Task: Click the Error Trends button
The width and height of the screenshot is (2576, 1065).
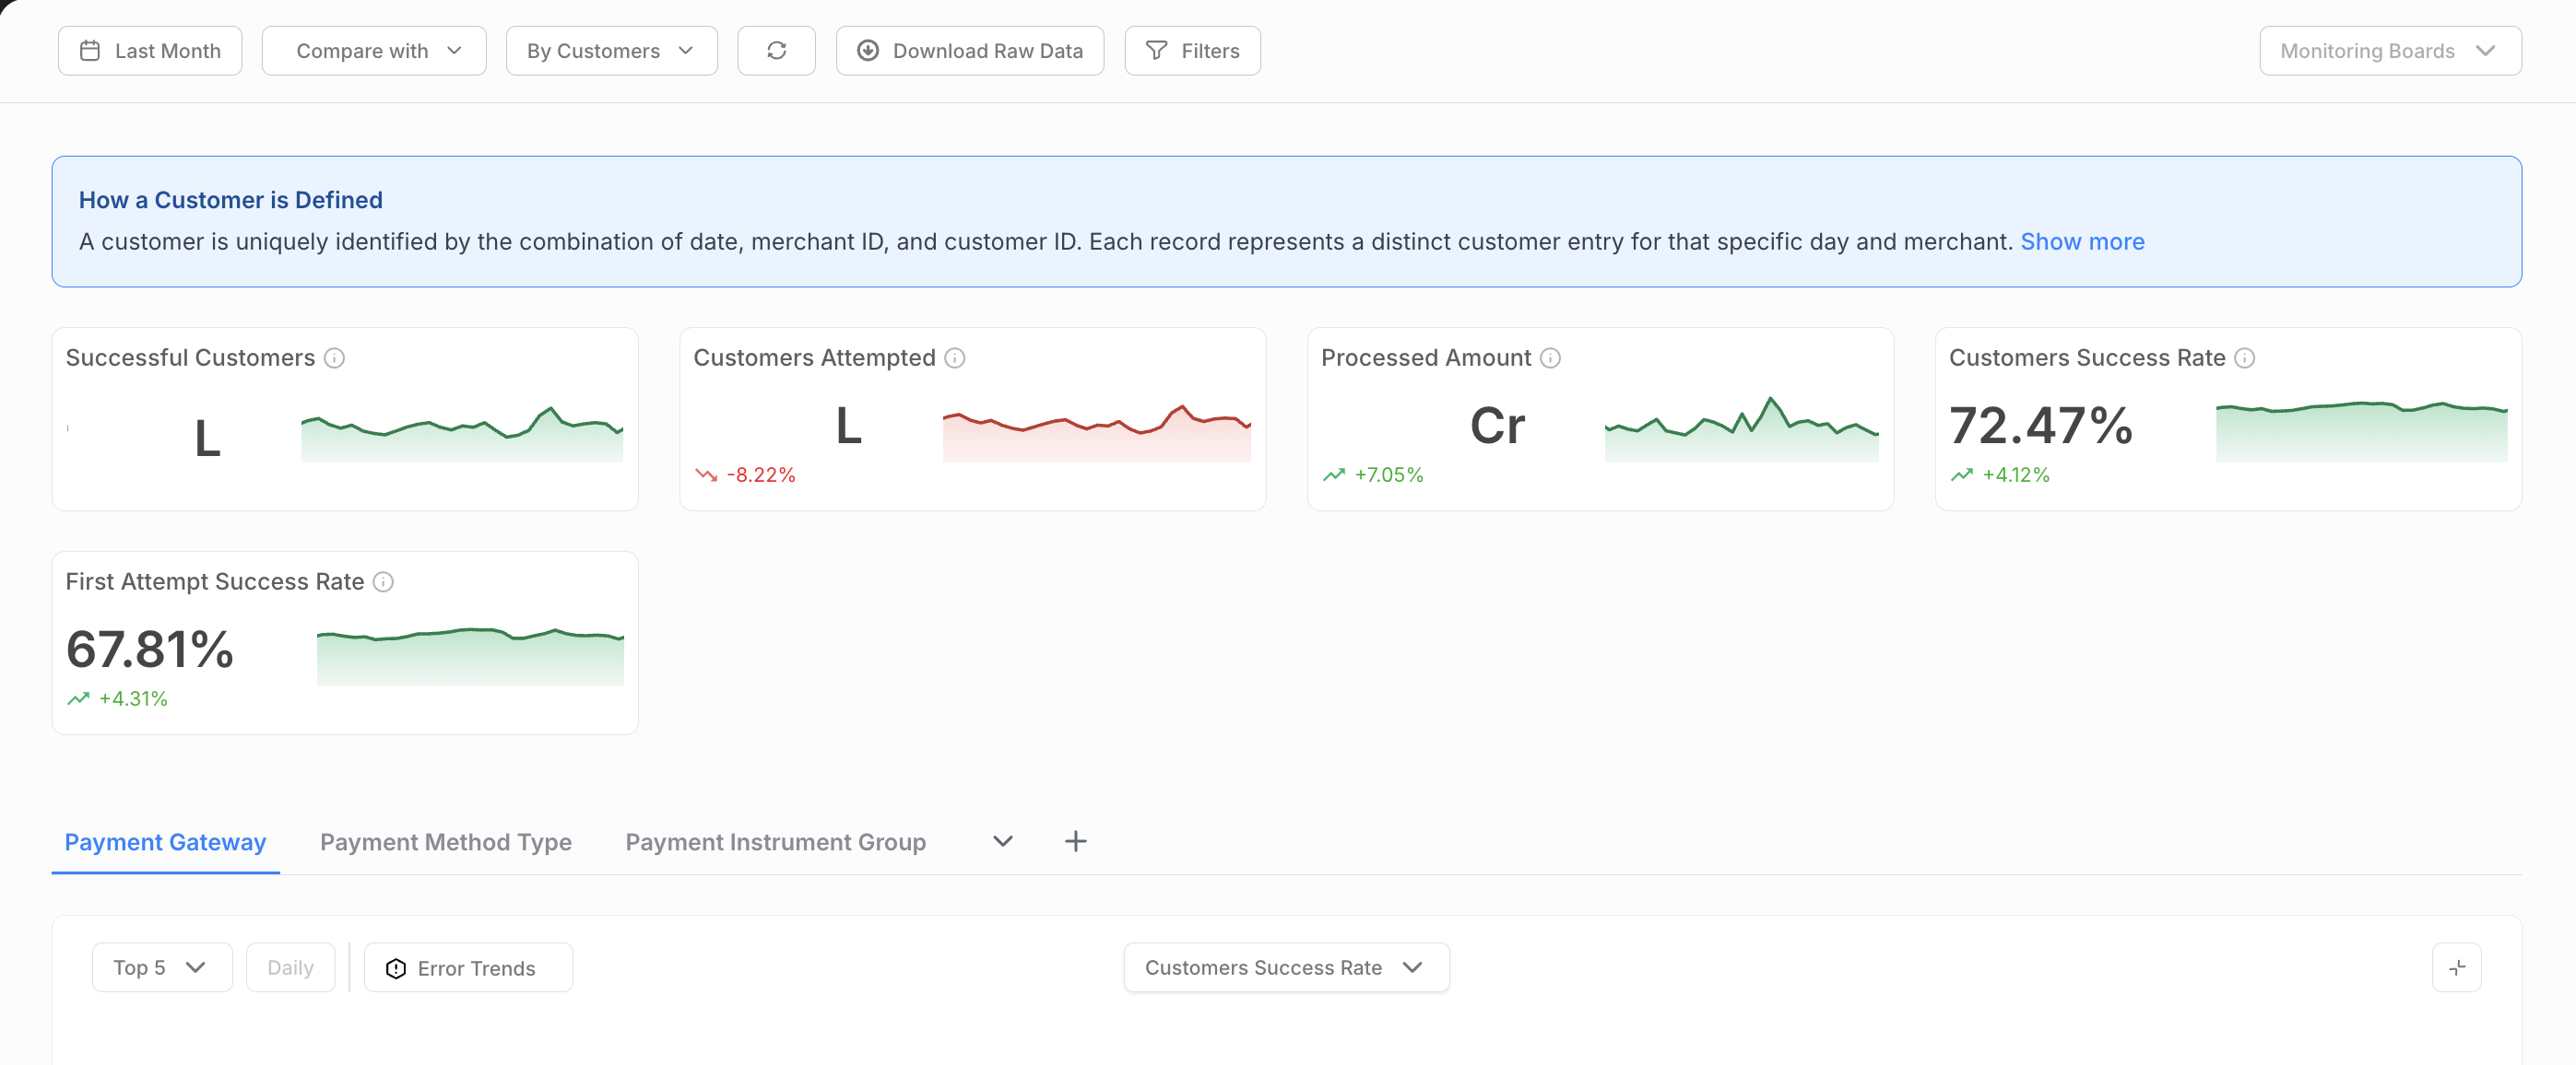Action: tap(468, 967)
